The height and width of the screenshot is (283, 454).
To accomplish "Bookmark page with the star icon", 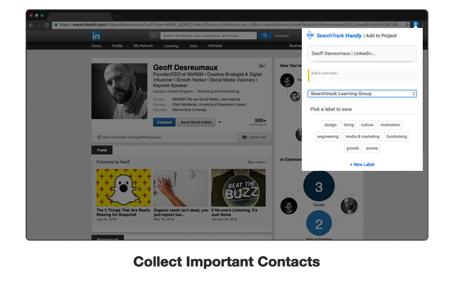I will 407,25.
